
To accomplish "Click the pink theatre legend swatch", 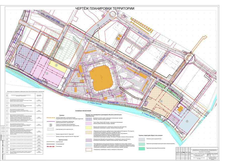I will [x=89, y=123].
